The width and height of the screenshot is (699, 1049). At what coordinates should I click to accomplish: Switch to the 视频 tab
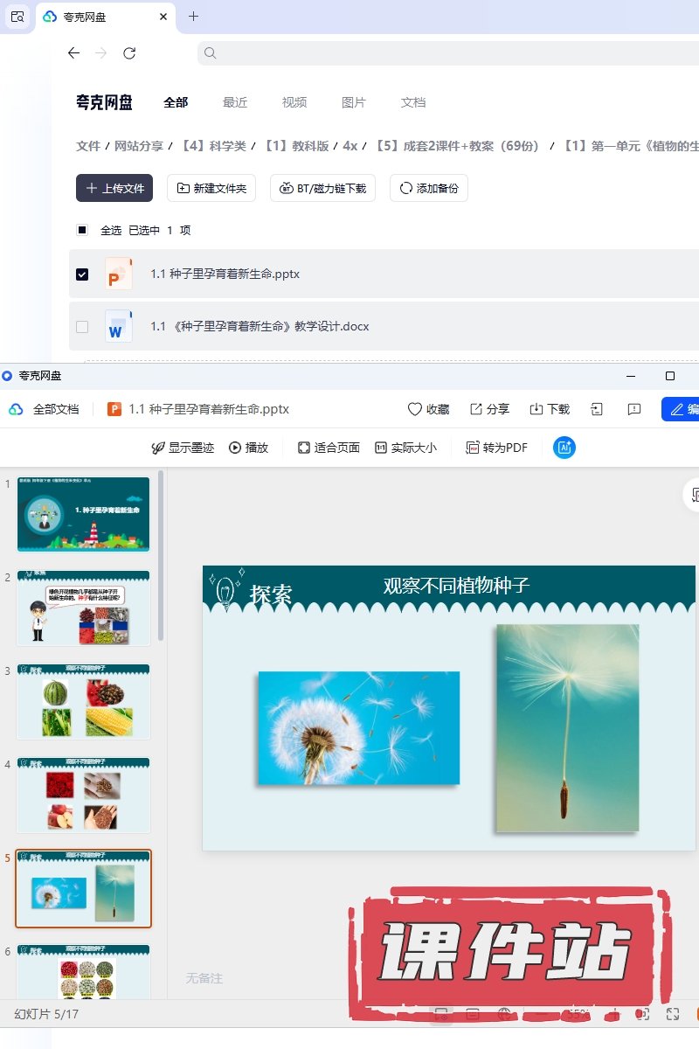coord(294,102)
